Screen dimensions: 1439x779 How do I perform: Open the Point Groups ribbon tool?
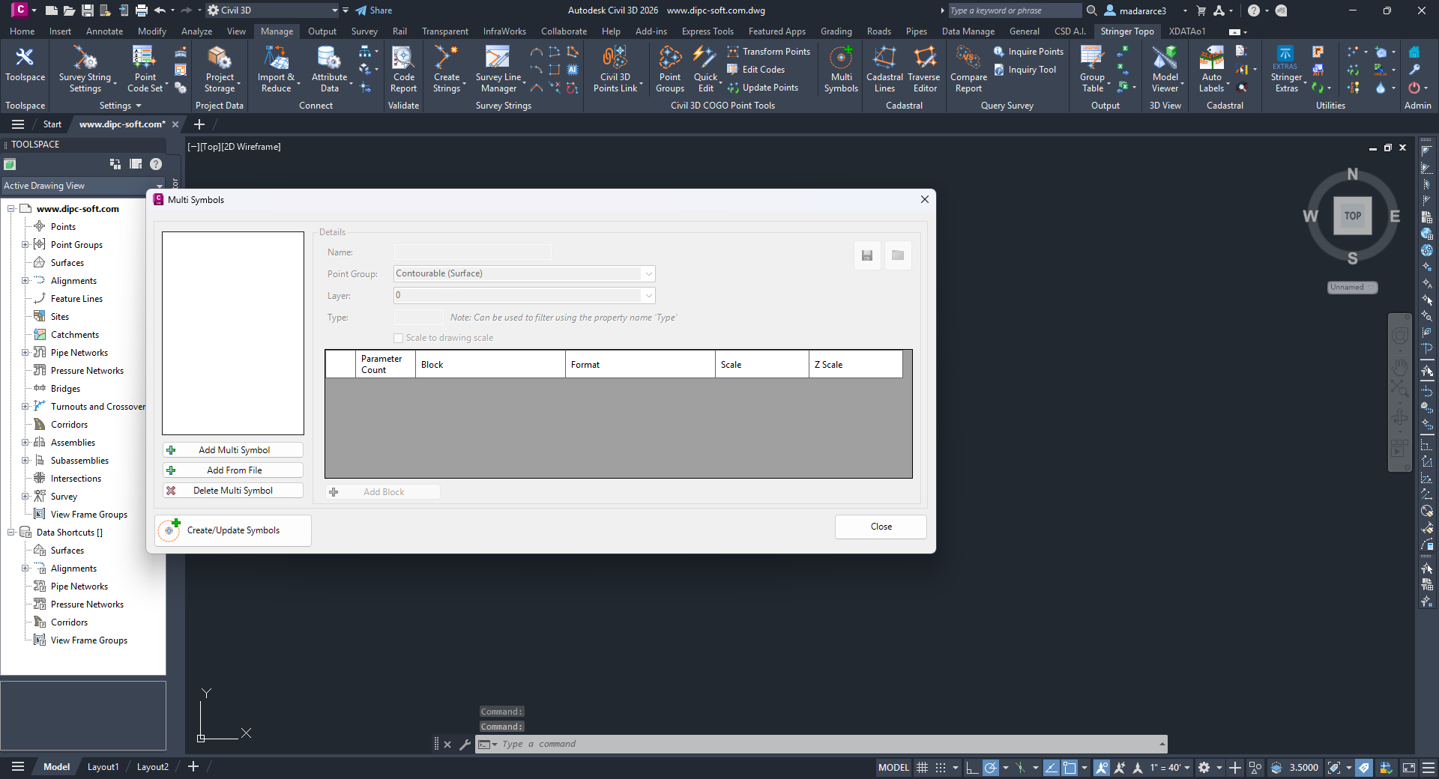coord(670,69)
